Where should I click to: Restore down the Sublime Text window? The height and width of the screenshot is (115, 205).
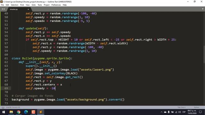pos(195,2)
